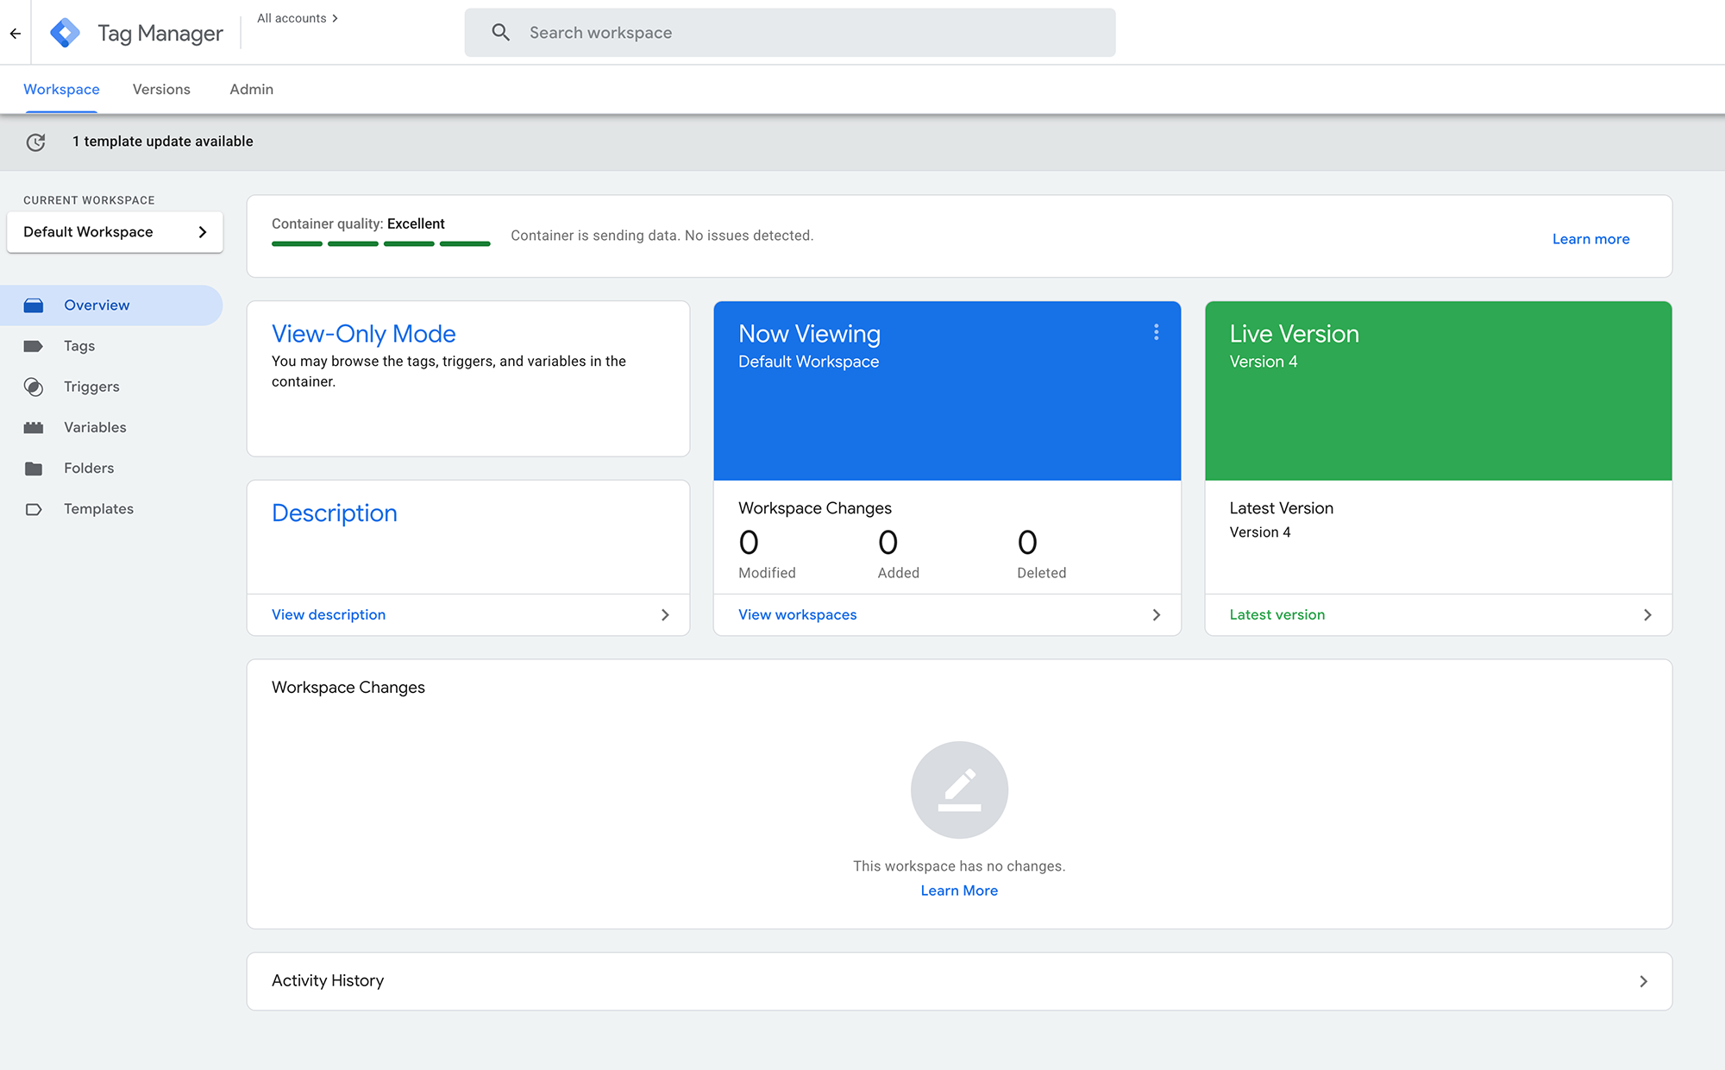The image size is (1725, 1070).
Task: Click the back arrow icon
Action: pos(16,34)
